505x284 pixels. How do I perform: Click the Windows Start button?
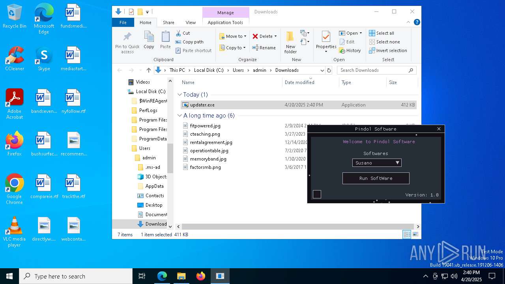(9, 276)
